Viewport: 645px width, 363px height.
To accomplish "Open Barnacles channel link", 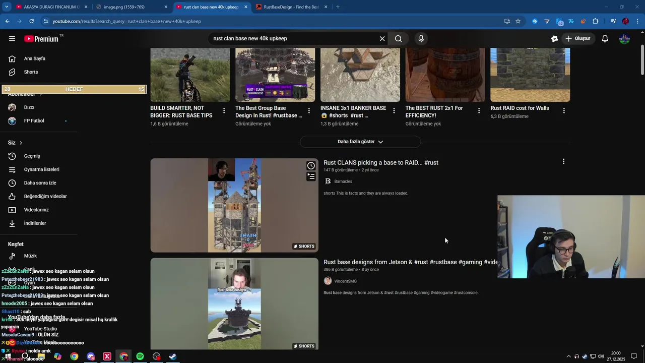I will (x=343, y=181).
